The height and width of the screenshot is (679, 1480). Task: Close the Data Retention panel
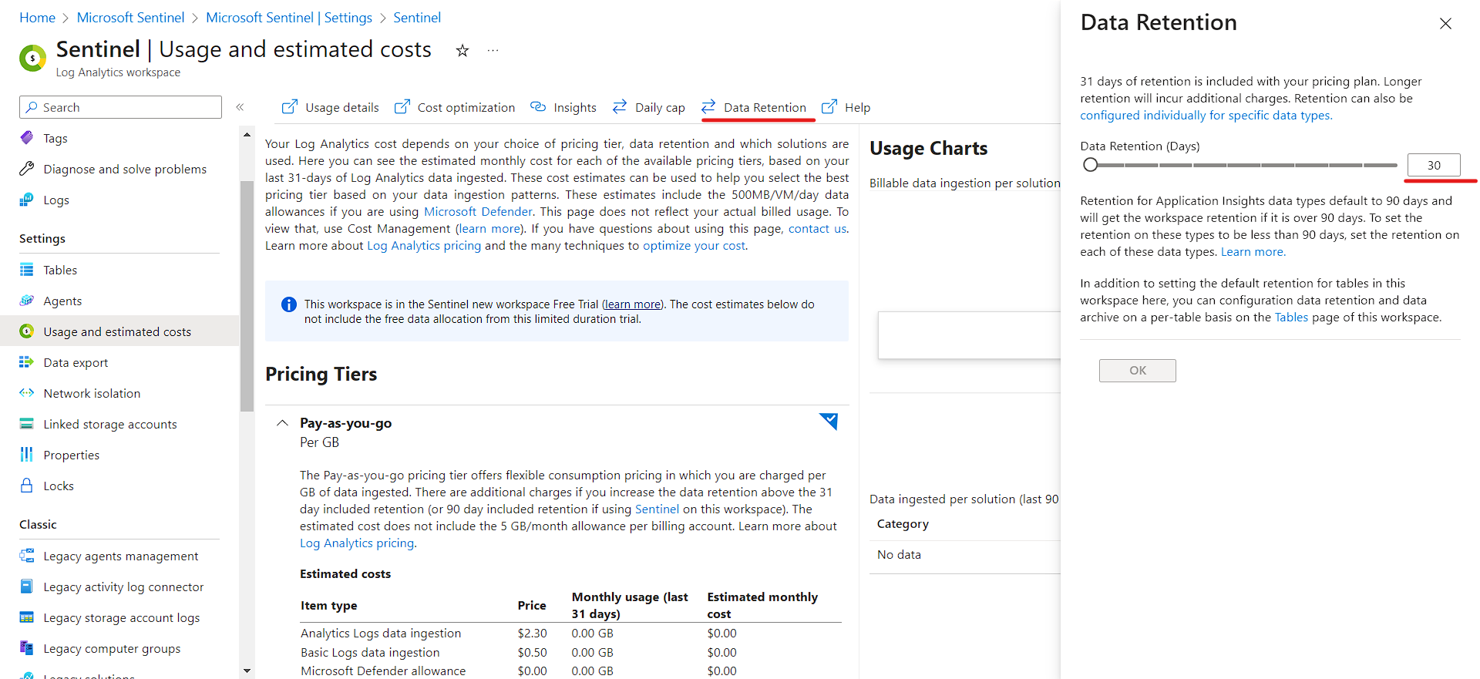[x=1445, y=24]
